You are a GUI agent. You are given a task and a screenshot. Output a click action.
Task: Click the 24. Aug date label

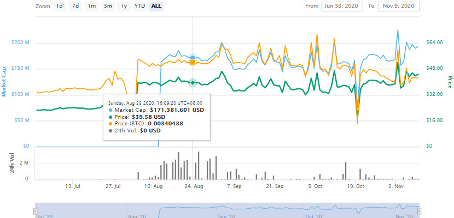click(x=194, y=186)
